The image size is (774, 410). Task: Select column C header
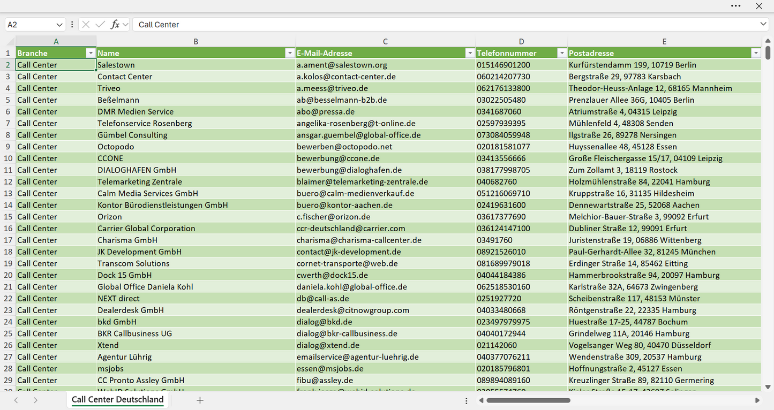click(x=385, y=41)
